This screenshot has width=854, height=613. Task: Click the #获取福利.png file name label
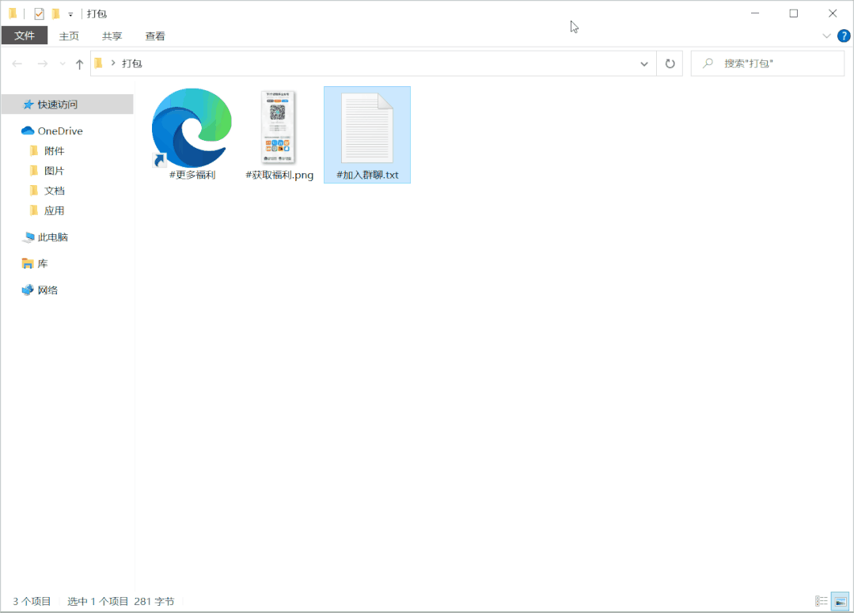pos(279,176)
